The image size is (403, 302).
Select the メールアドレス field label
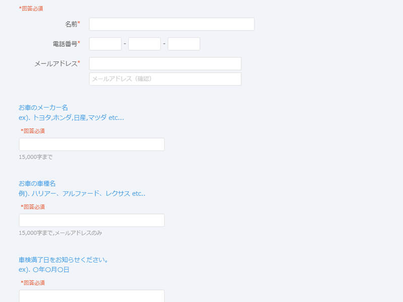tap(56, 63)
